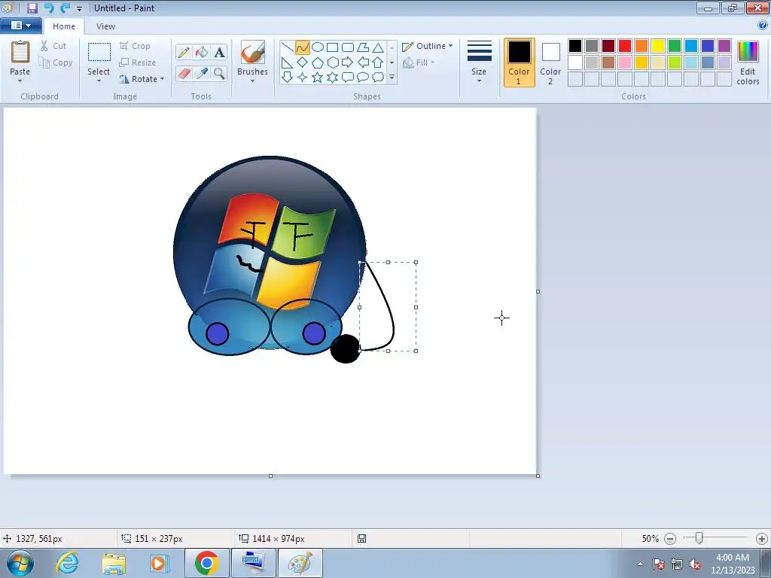This screenshot has width=771, height=578.
Task: Choose the Left arrow shape
Action: [x=363, y=62]
